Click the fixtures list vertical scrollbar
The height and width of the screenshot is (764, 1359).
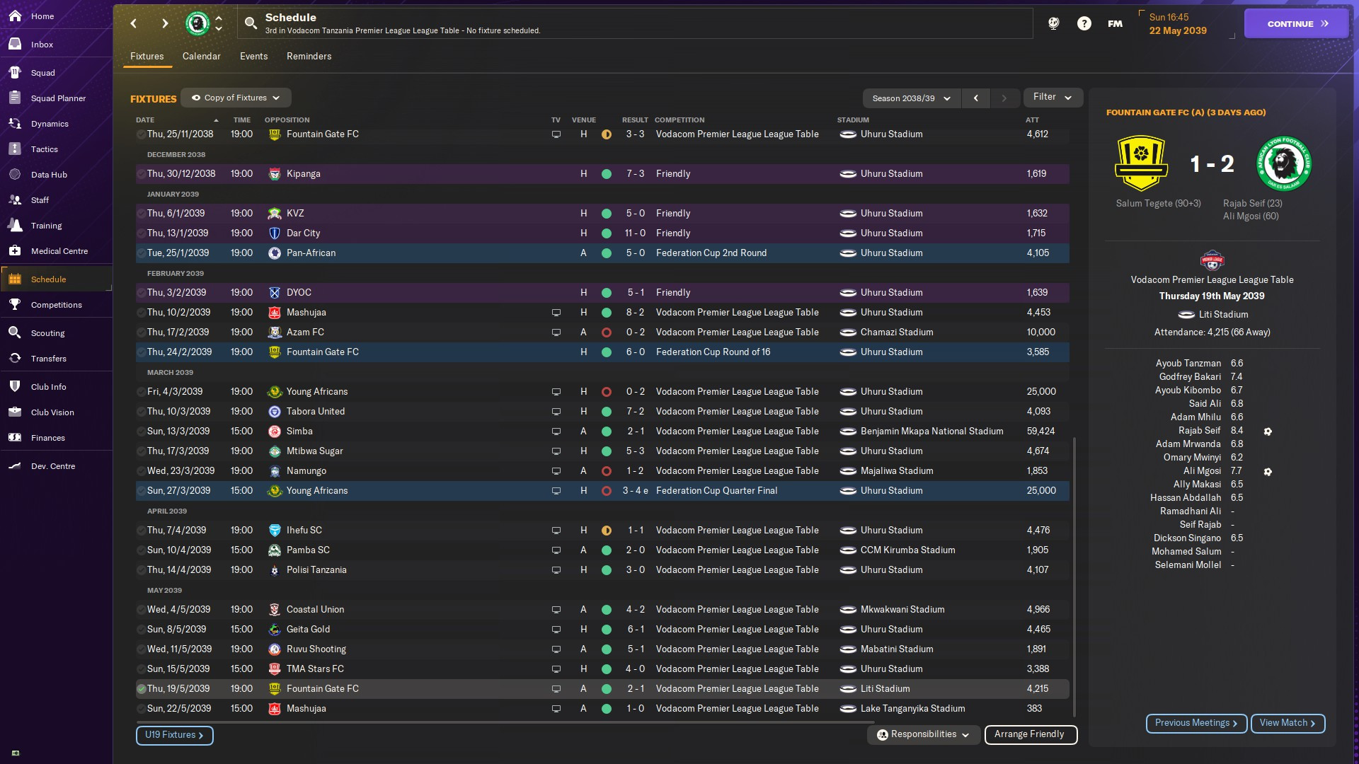[x=1074, y=577]
